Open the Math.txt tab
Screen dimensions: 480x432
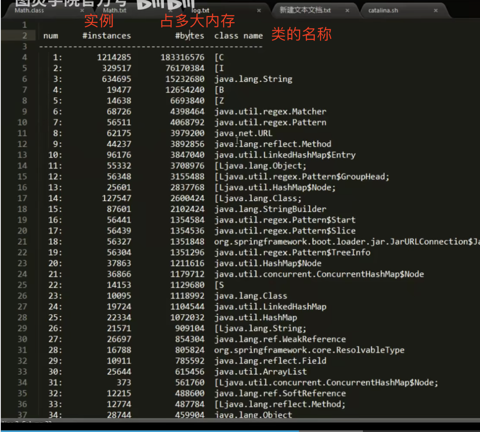click(115, 10)
